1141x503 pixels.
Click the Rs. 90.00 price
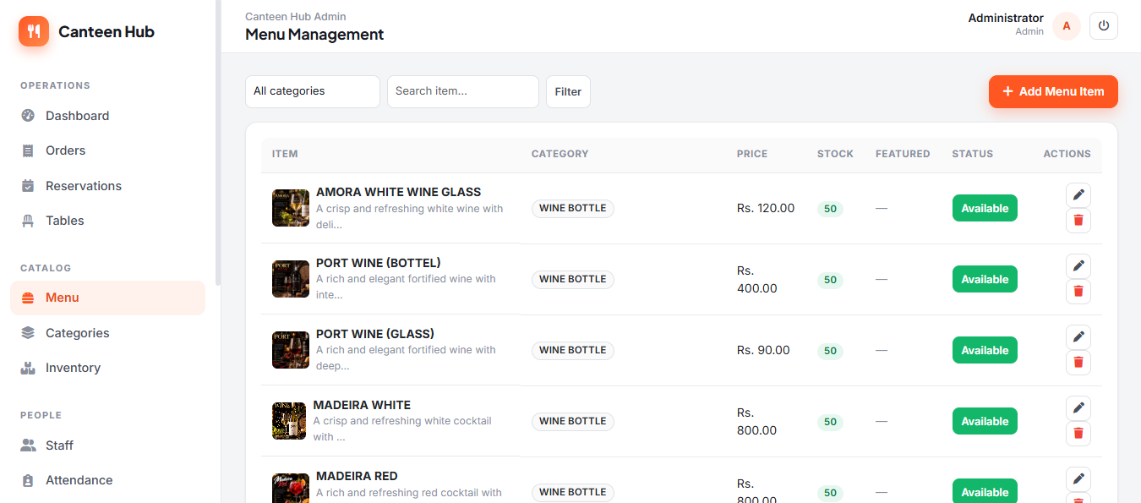pos(763,350)
